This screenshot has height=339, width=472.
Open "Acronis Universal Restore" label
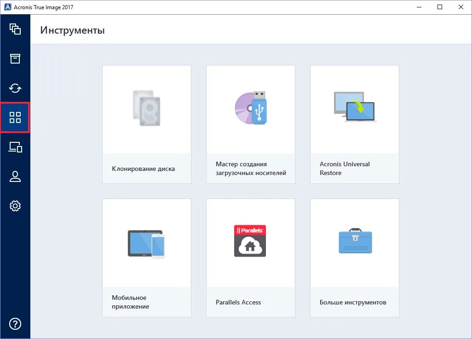(x=345, y=169)
